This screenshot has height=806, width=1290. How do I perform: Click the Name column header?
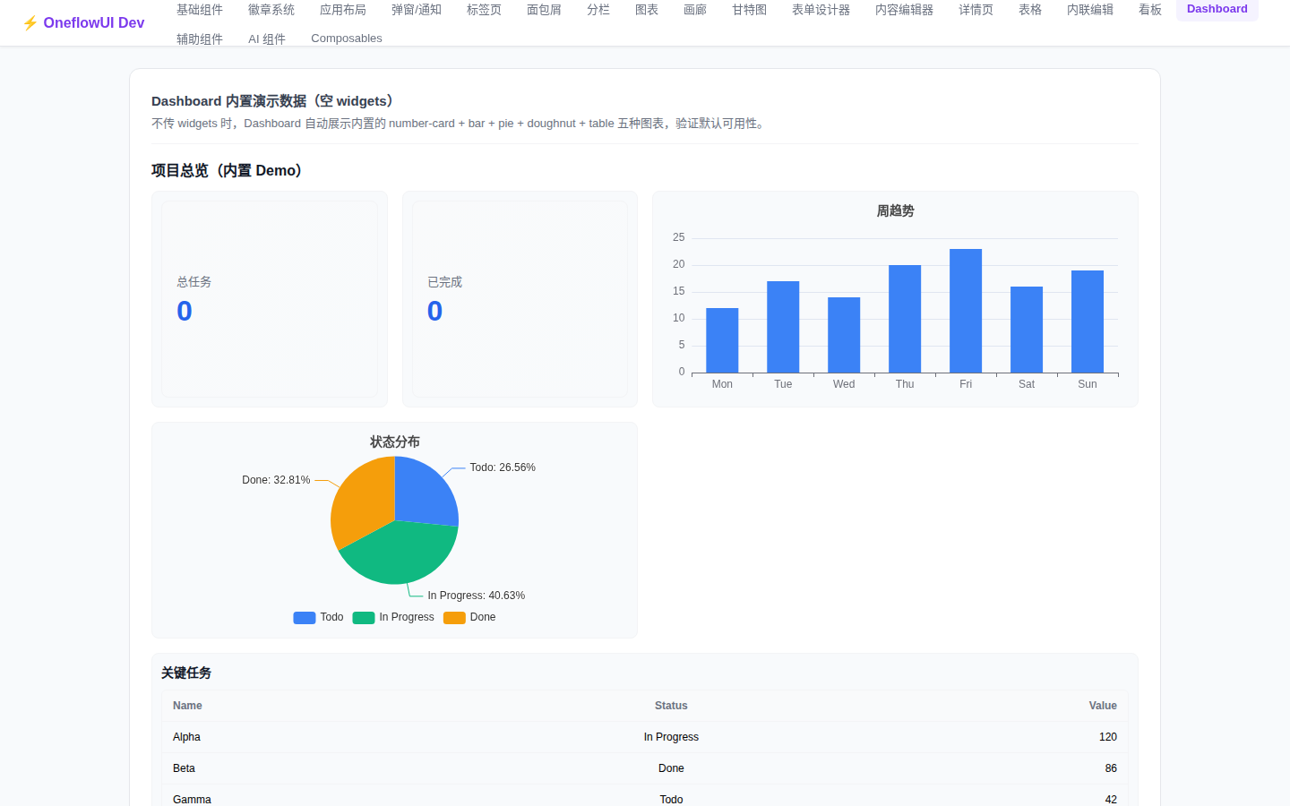pyautogui.click(x=187, y=706)
